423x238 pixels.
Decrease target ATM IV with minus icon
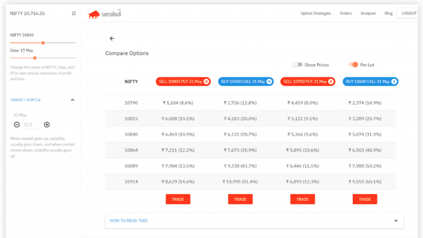coord(17,125)
